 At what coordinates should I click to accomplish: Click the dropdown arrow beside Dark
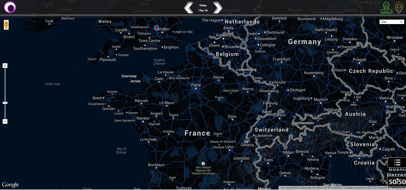402,22
